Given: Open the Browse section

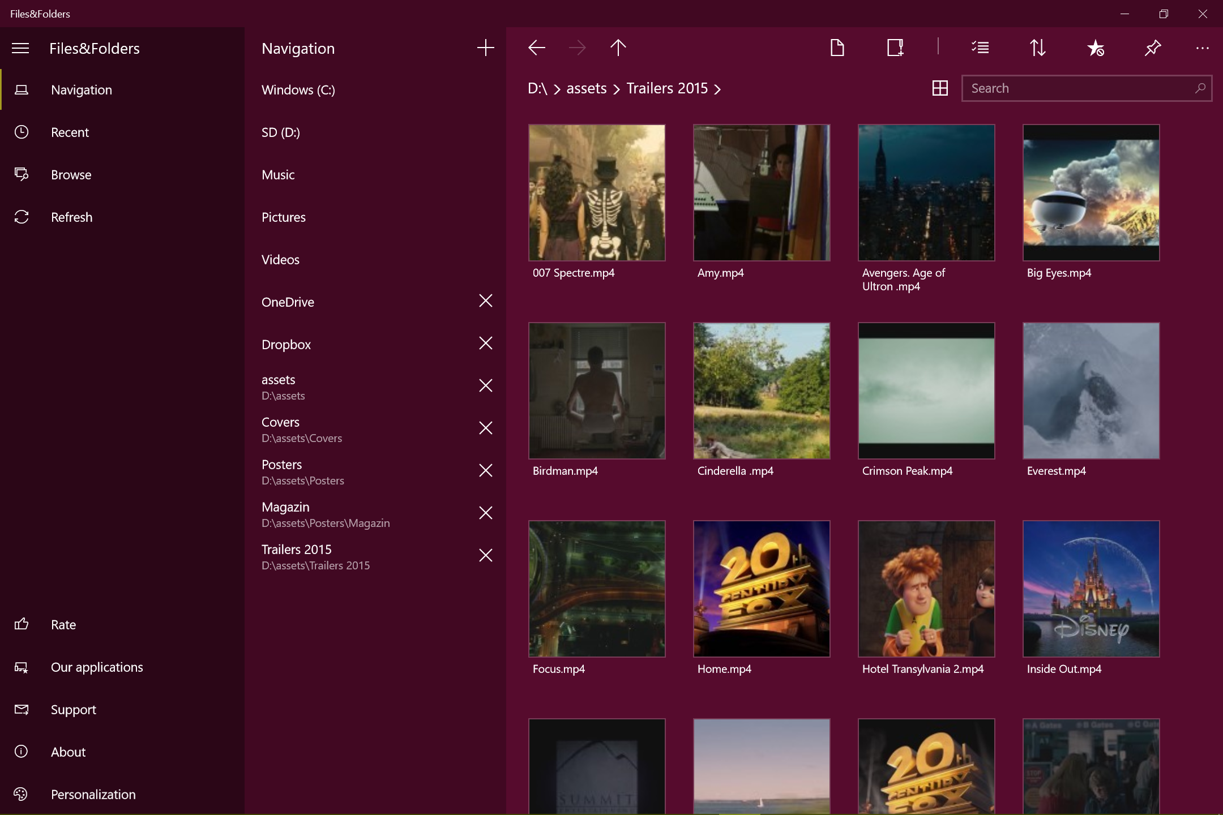Looking at the screenshot, I should 122,175.
